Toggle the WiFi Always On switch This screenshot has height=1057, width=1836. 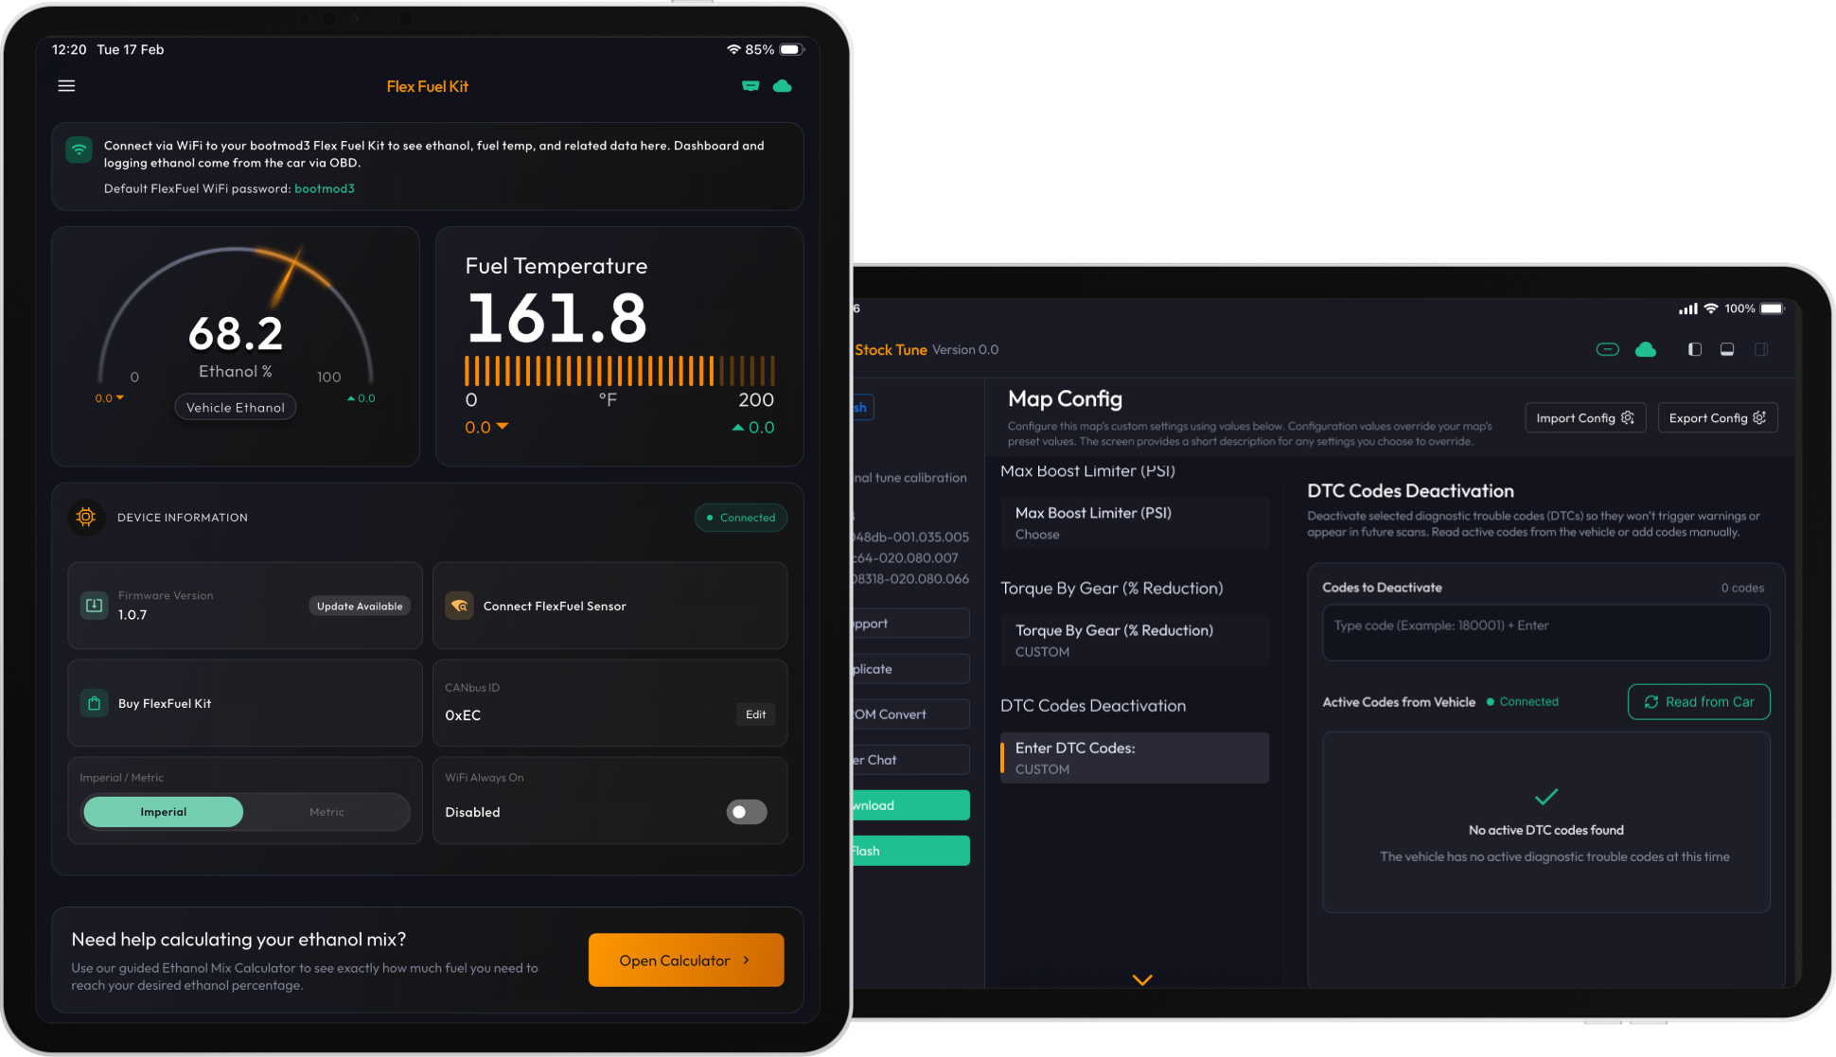pyautogui.click(x=747, y=812)
